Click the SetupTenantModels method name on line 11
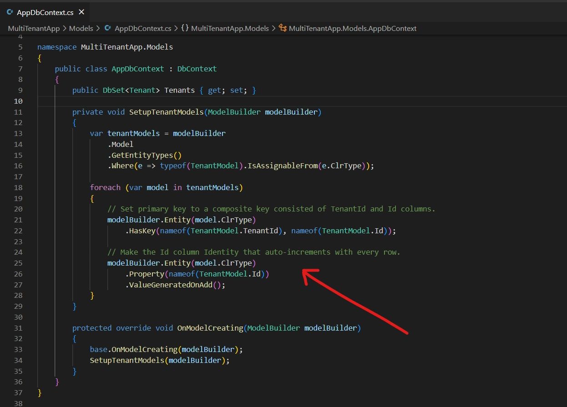This screenshot has height=407, width=567. coord(167,112)
